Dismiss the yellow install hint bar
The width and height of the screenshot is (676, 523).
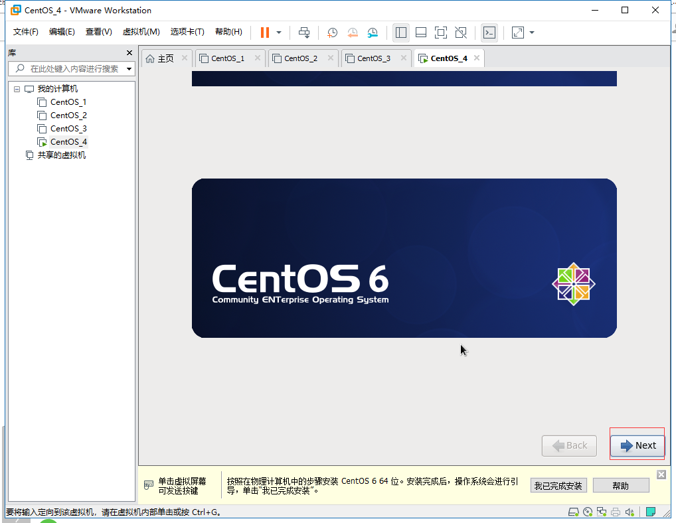661,475
